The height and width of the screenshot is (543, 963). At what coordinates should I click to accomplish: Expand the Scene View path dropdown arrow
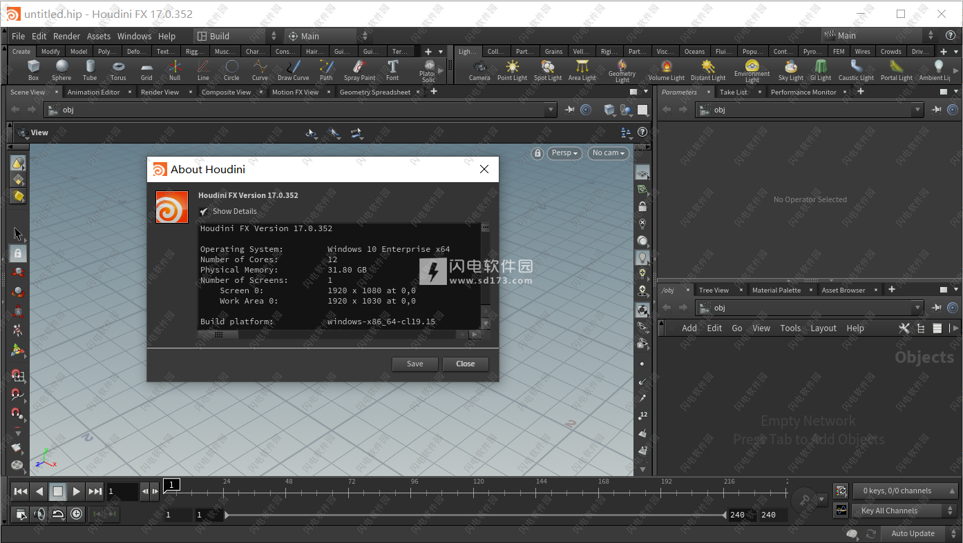pos(551,110)
